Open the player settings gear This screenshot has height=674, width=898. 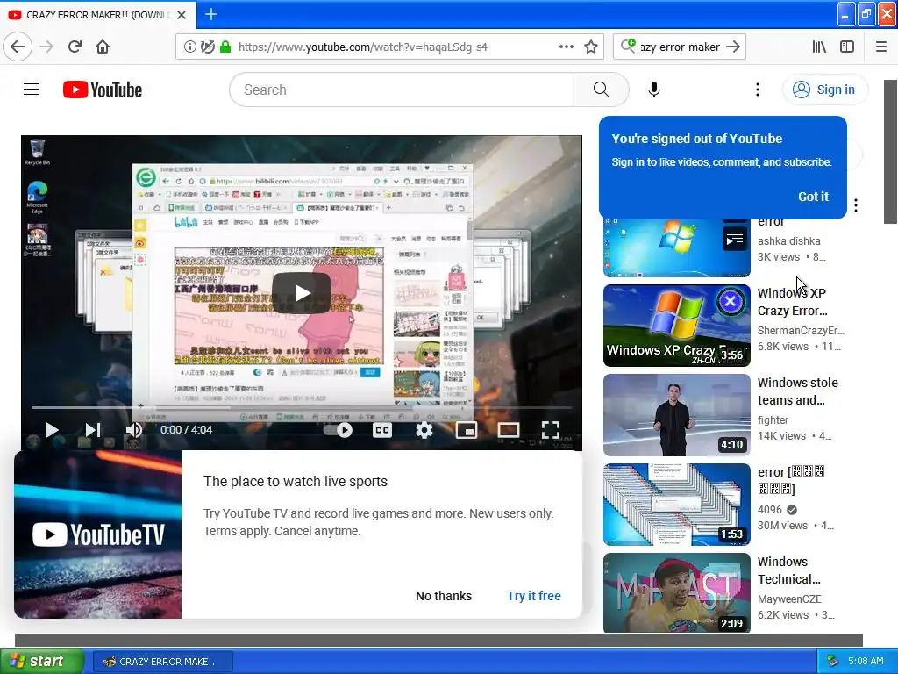424,430
